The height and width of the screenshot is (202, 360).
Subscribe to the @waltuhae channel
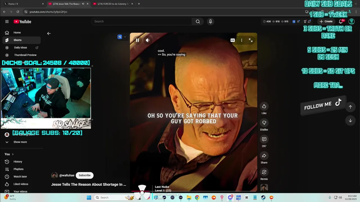tap(85, 175)
